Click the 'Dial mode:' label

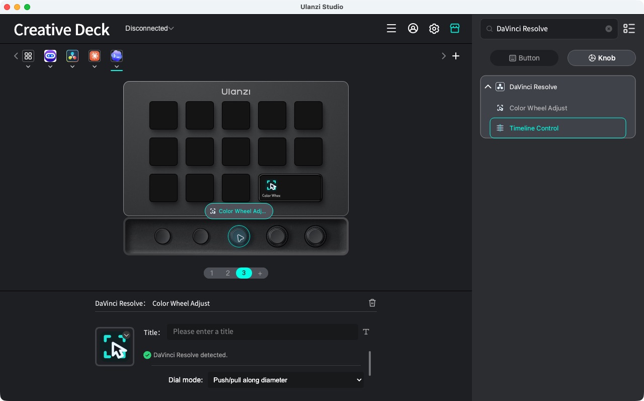pos(185,380)
